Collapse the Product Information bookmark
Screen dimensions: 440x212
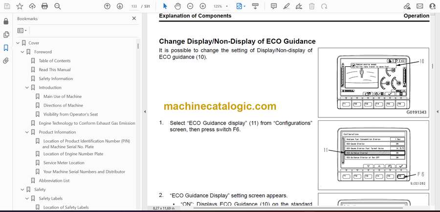click(x=27, y=132)
